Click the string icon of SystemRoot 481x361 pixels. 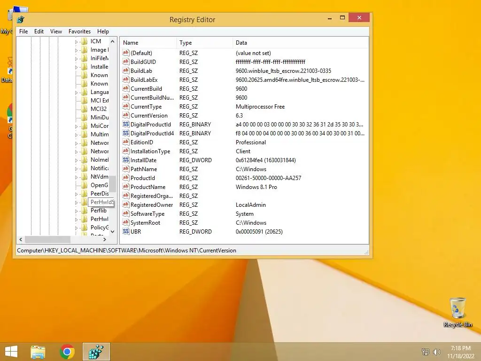pos(126,222)
